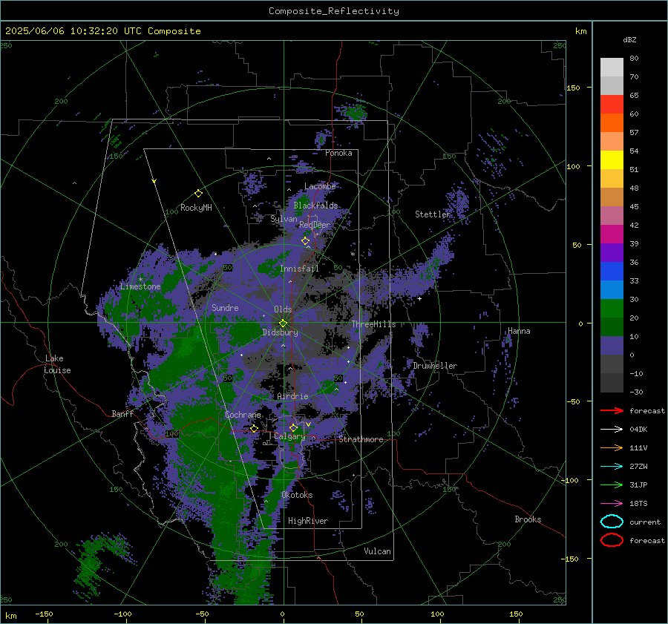Image resolution: width=668 pixels, height=624 pixels.
Task: Click the Banff label
Action: (x=122, y=413)
